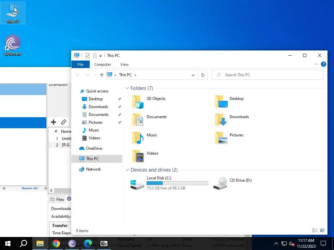The height and width of the screenshot is (250, 334).
Task: Collapse Folders (7) group
Action: [x=127, y=88]
